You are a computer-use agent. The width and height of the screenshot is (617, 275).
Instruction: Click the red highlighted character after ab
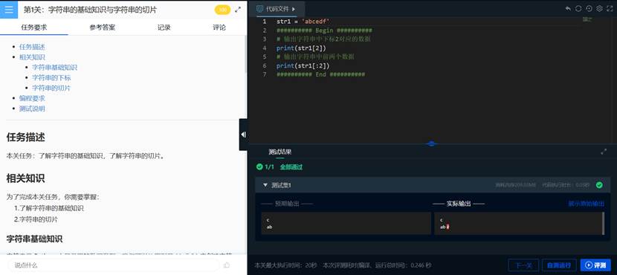[448, 227]
